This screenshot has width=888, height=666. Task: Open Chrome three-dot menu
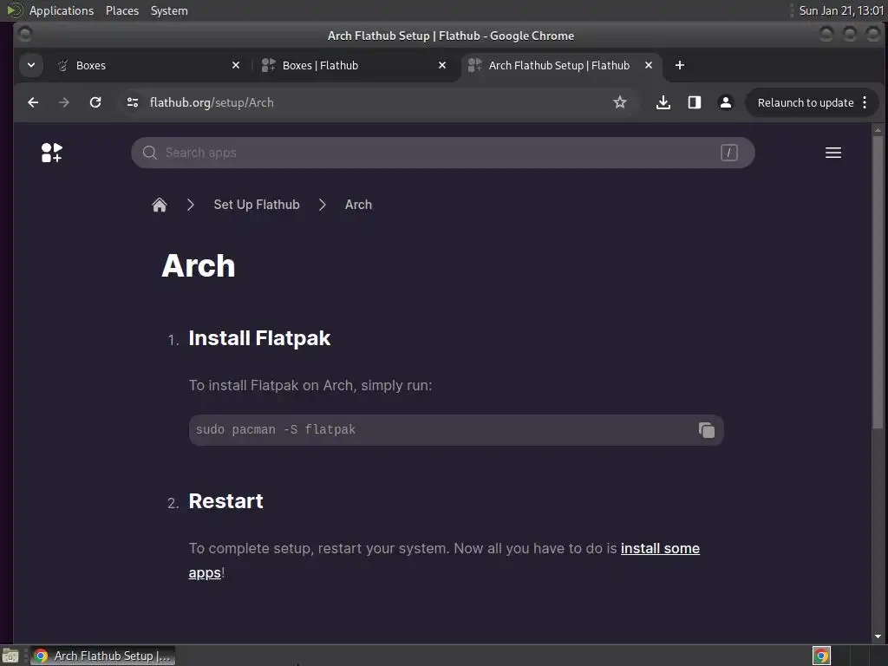point(865,102)
